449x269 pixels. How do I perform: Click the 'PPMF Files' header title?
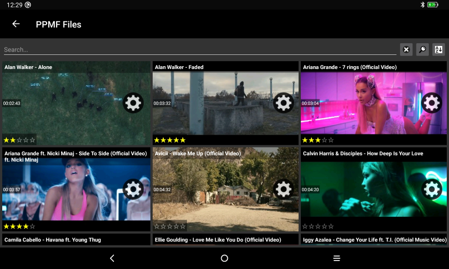point(58,24)
